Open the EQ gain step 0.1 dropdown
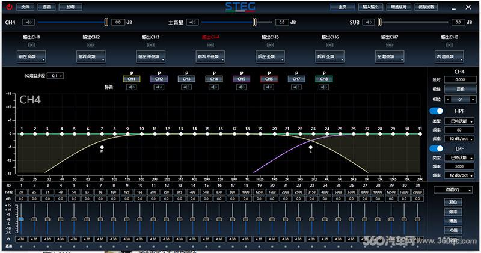The height and width of the screenshot is (253, 481). point(55,76)
